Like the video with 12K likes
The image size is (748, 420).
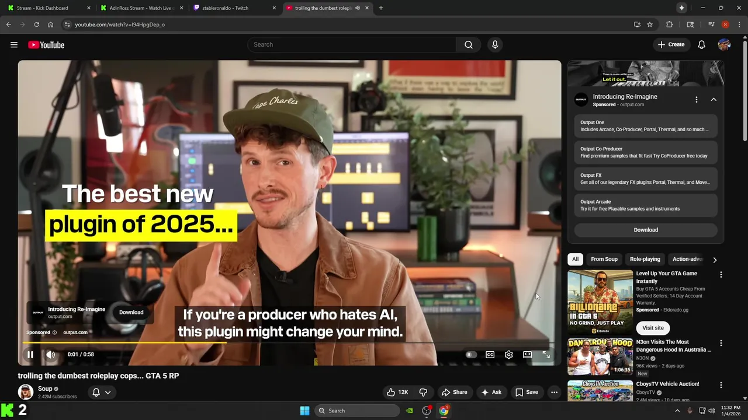coord(397,393)
